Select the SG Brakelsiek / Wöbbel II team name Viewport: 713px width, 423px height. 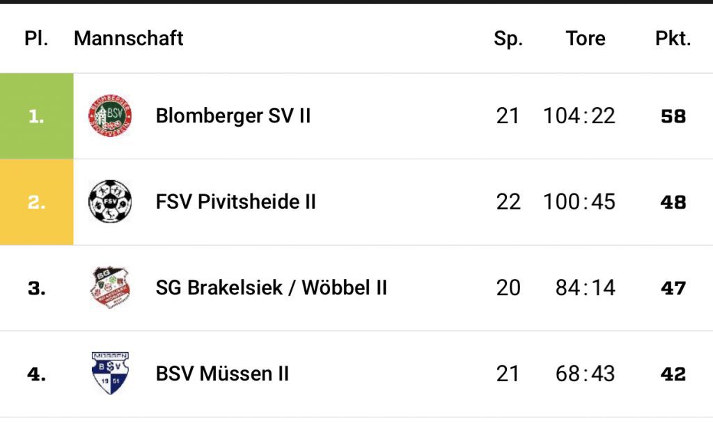tap(272, 287)
